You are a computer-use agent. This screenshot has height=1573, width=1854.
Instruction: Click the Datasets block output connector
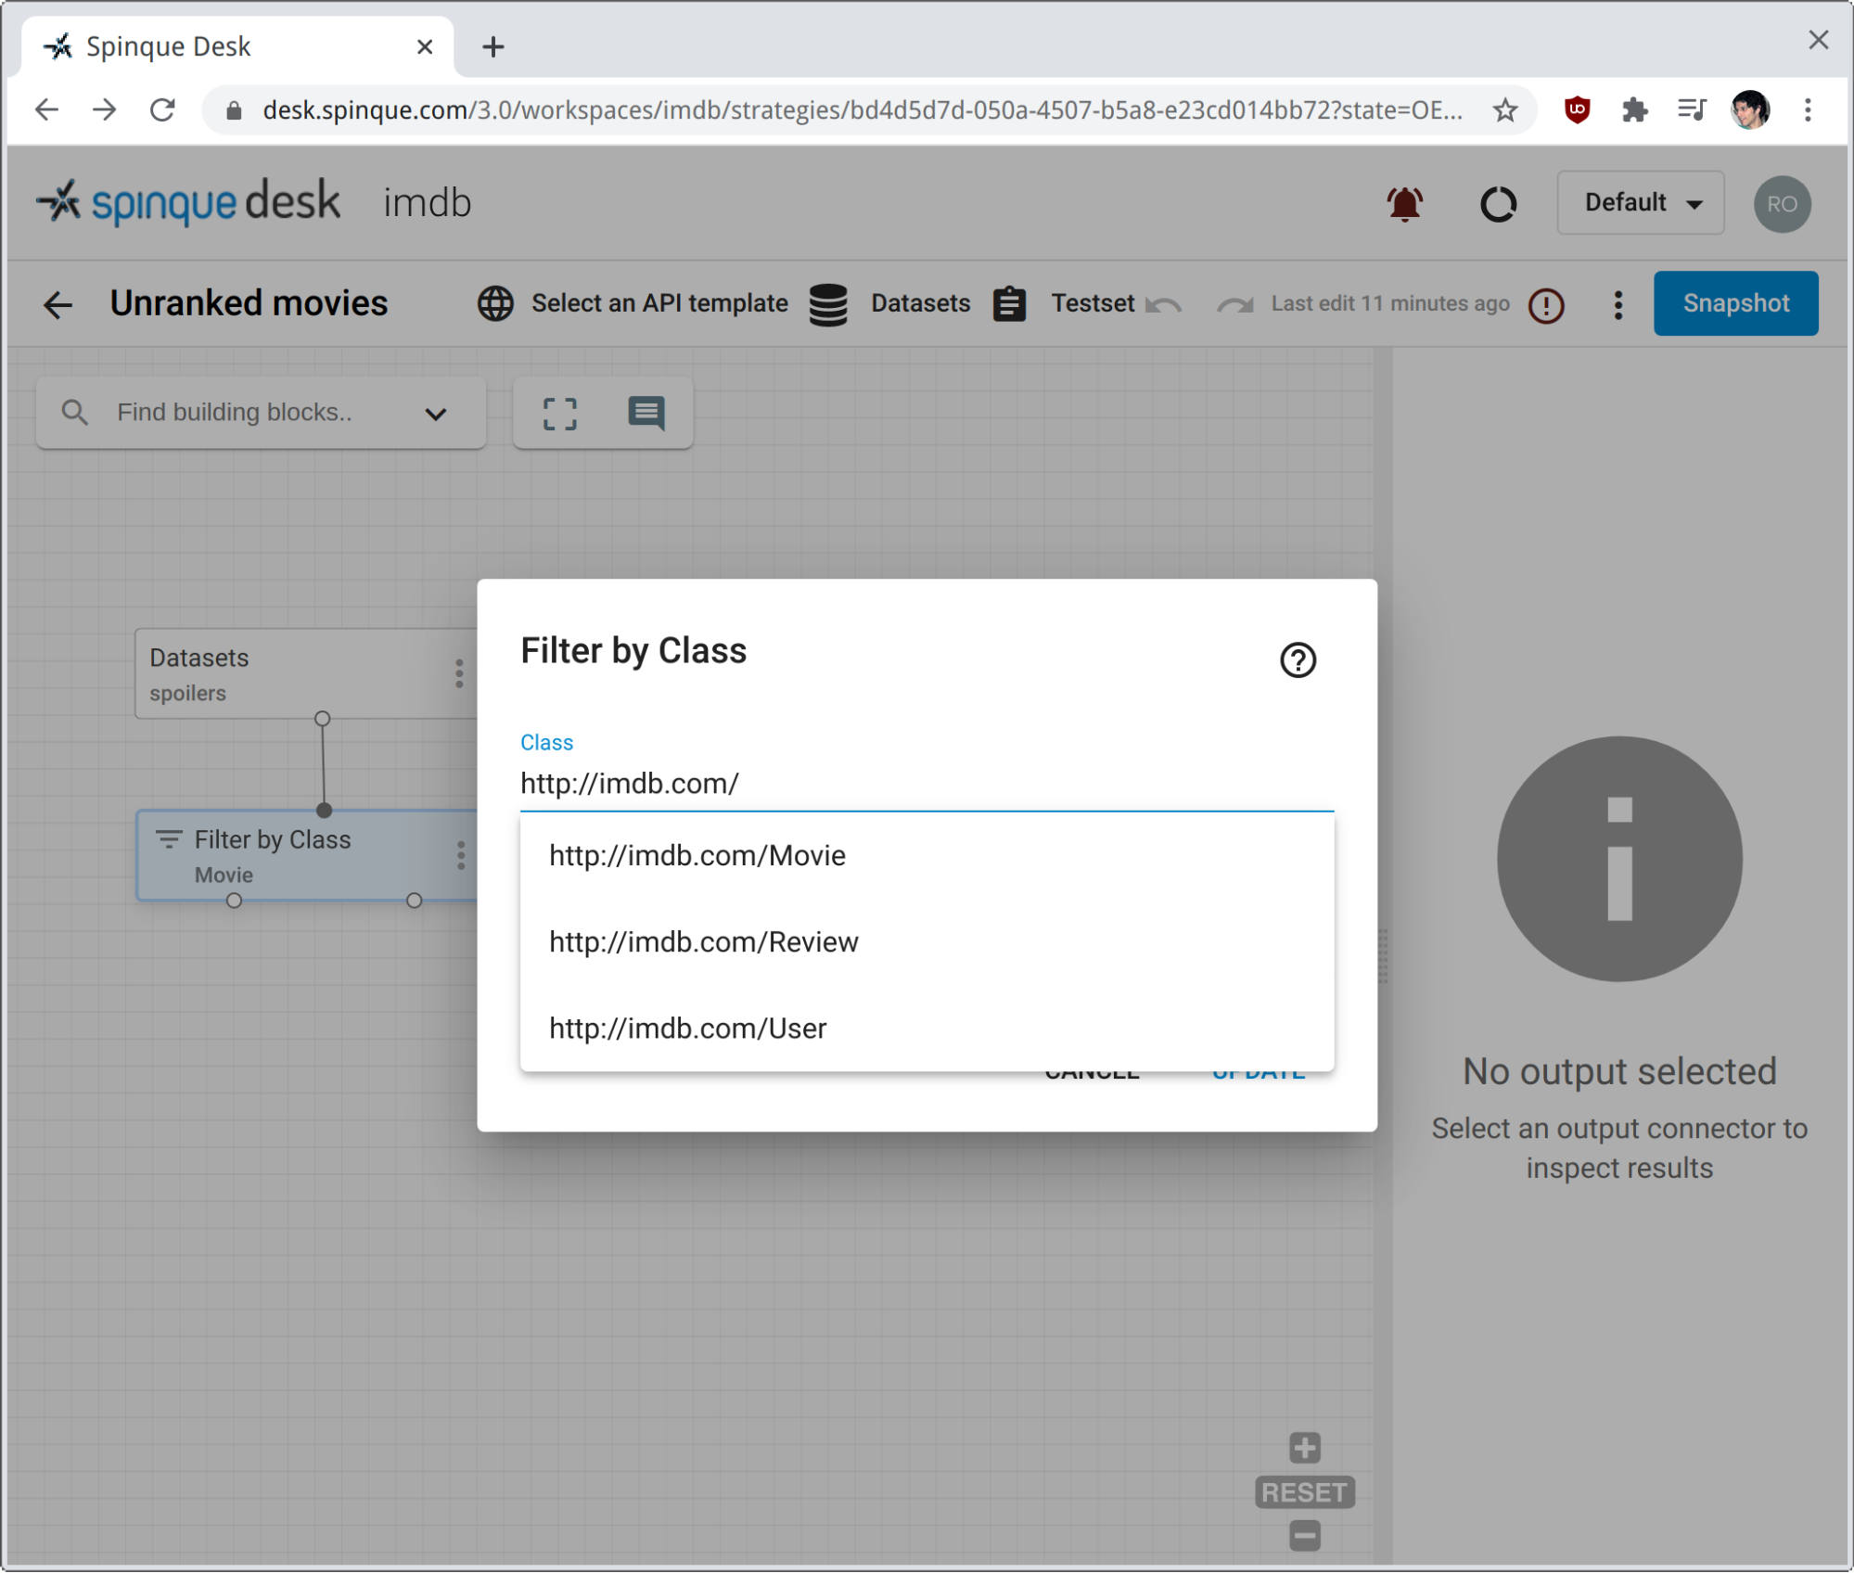point(322,719)
